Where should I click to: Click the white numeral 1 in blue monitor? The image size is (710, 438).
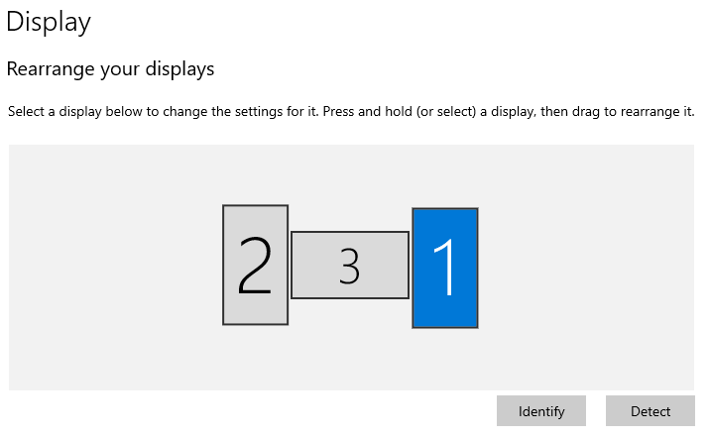pos(445,268)
